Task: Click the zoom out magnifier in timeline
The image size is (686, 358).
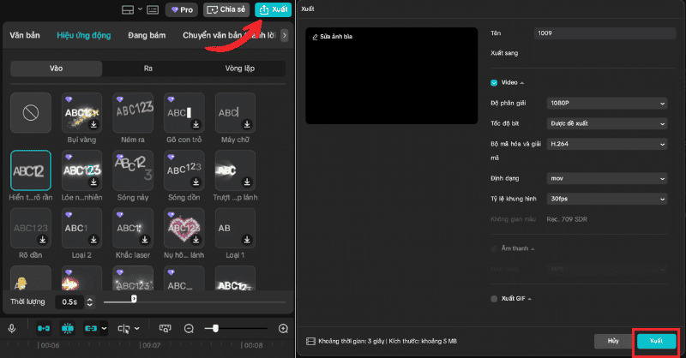Action: (x=190, y=328)
